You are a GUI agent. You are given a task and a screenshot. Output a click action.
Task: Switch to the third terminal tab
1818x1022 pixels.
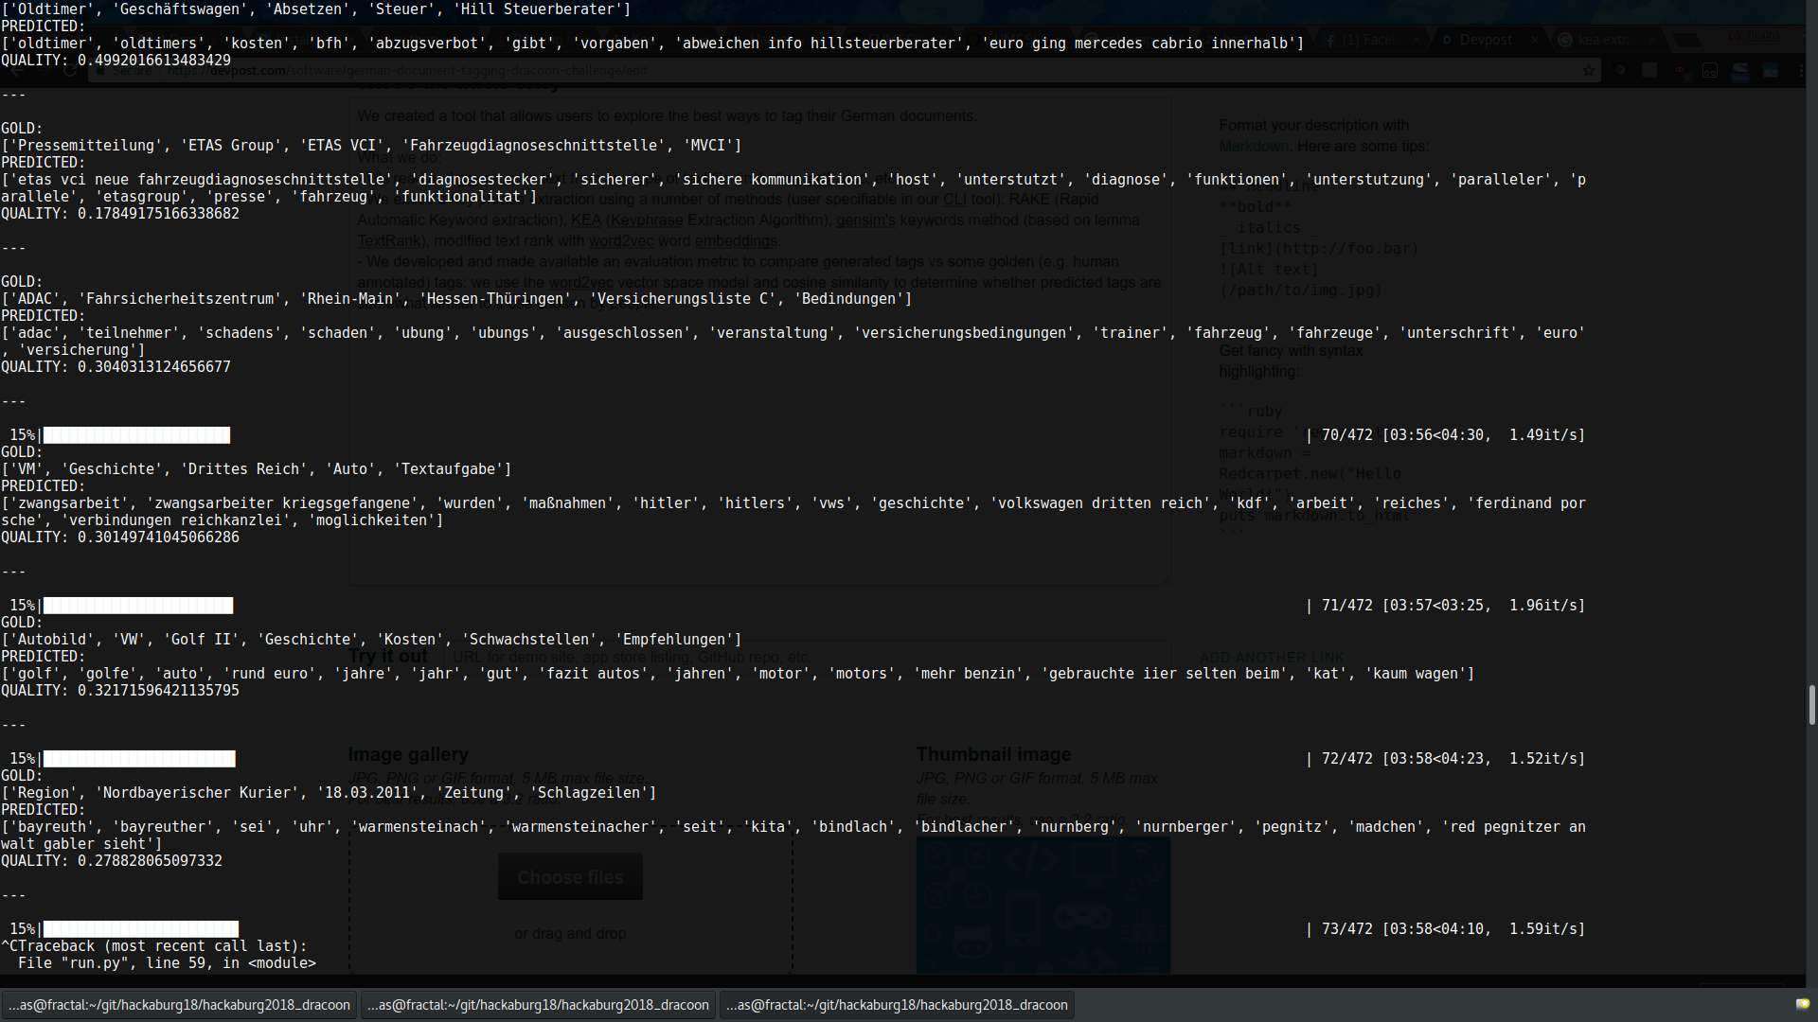[897, 1005]
